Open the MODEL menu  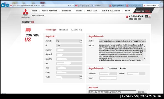point(34,11)
